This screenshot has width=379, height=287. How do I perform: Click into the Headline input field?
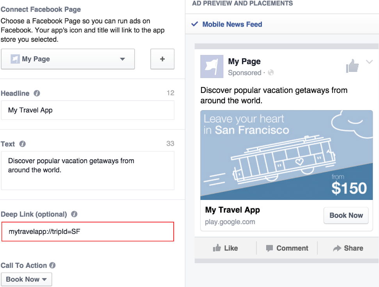(87, 110)
